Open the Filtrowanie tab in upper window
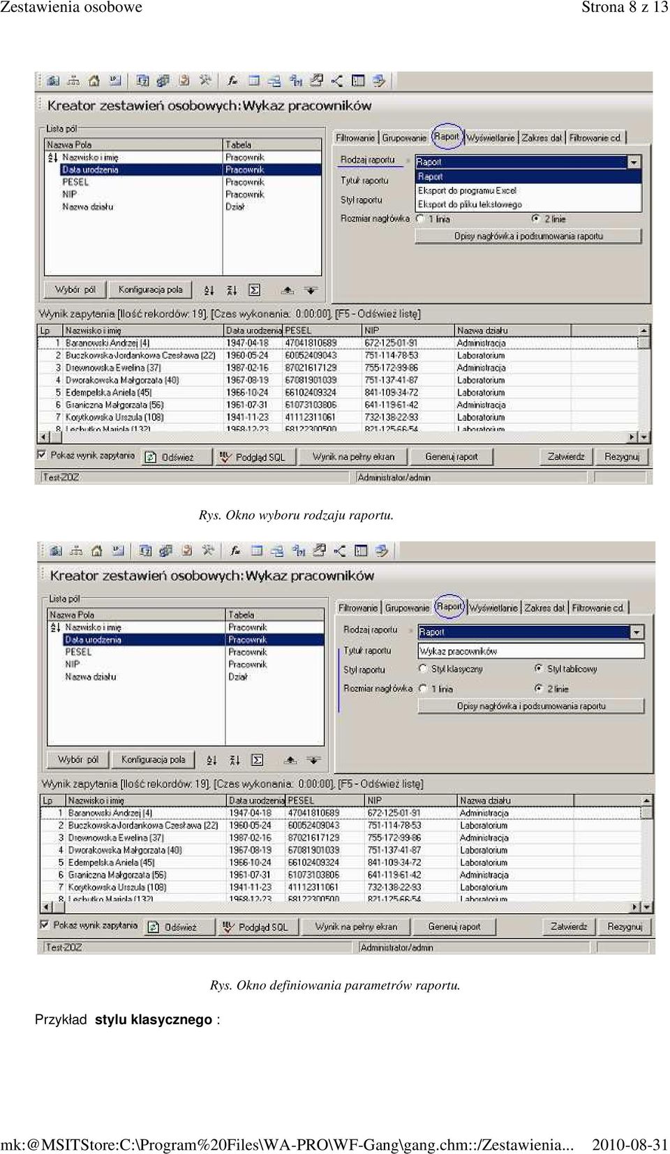This screenshot has height=1154, width=670. (355, 138)
